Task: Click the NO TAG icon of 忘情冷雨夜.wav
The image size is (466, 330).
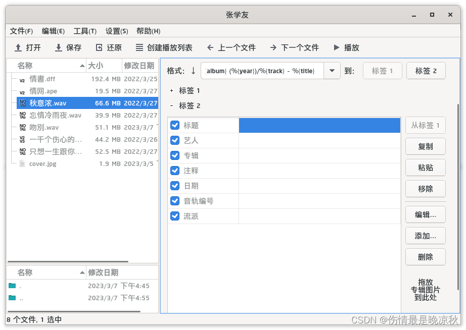Action: pos(23,115)
